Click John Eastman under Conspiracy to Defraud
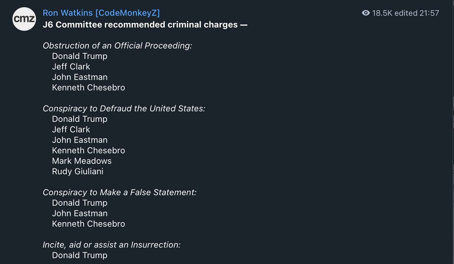The image size is (454, 264). point(80,140)
